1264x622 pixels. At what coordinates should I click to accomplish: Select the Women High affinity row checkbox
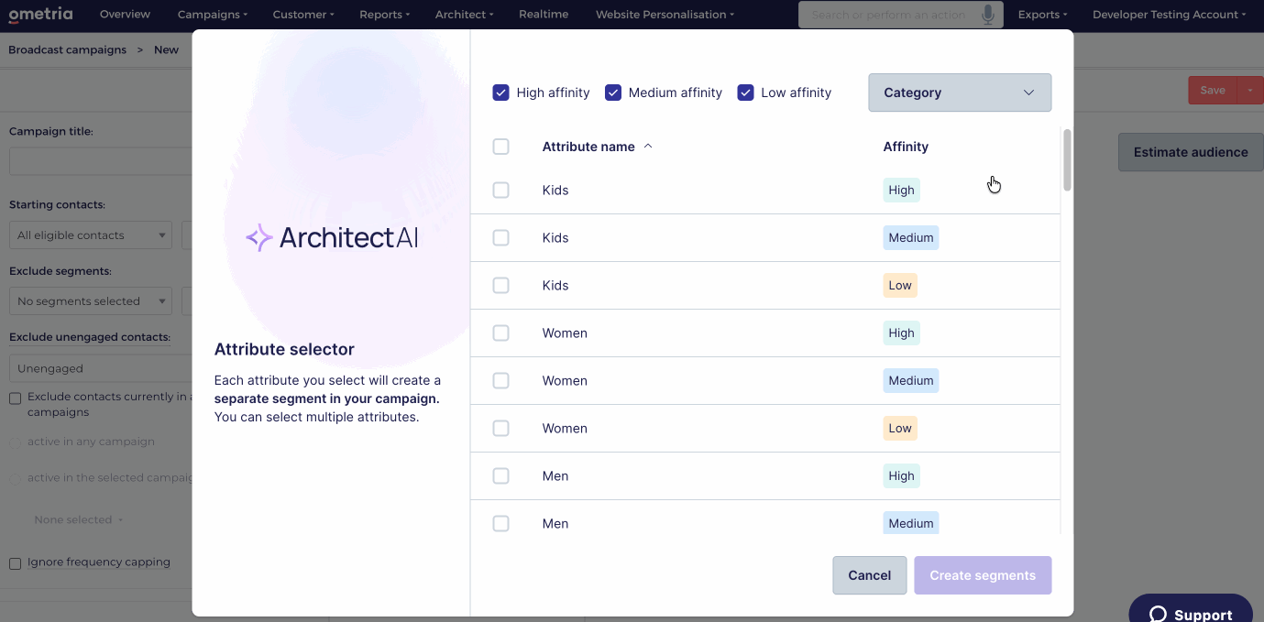click(x=500, y=333)
